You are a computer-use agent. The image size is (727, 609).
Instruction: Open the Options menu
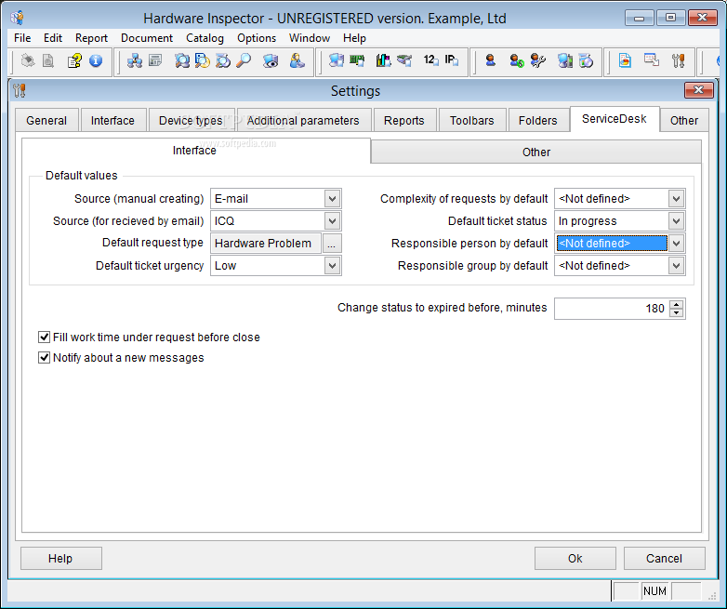coord(257,38)
